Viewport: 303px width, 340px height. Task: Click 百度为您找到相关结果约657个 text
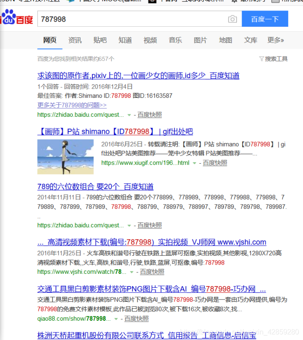pos(76,59)
